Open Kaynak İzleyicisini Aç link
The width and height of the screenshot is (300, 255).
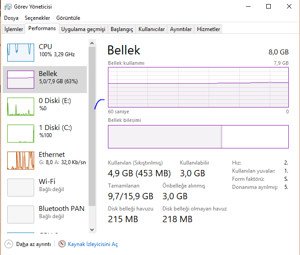tap(93, 244)
